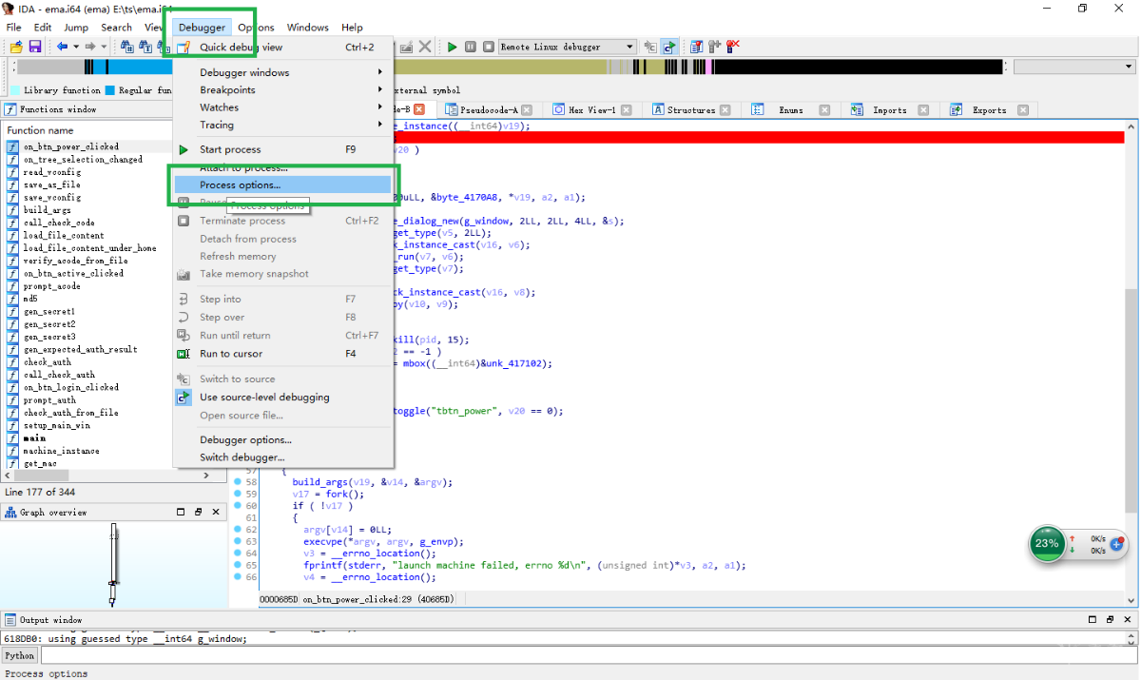
Task: Choose Switch debugger... menu entry
Action: (242, 457)
